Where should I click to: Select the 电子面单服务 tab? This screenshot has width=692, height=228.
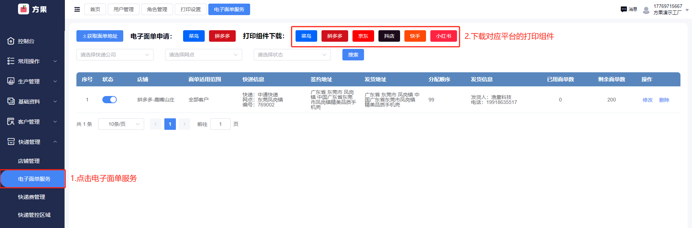229,9
